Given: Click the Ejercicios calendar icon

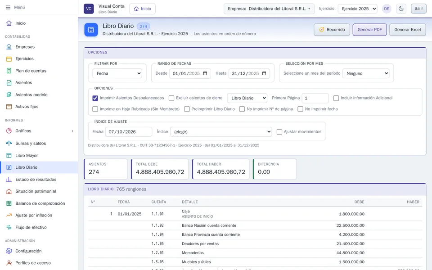Looking at the screenshot, I should point(9,58).
